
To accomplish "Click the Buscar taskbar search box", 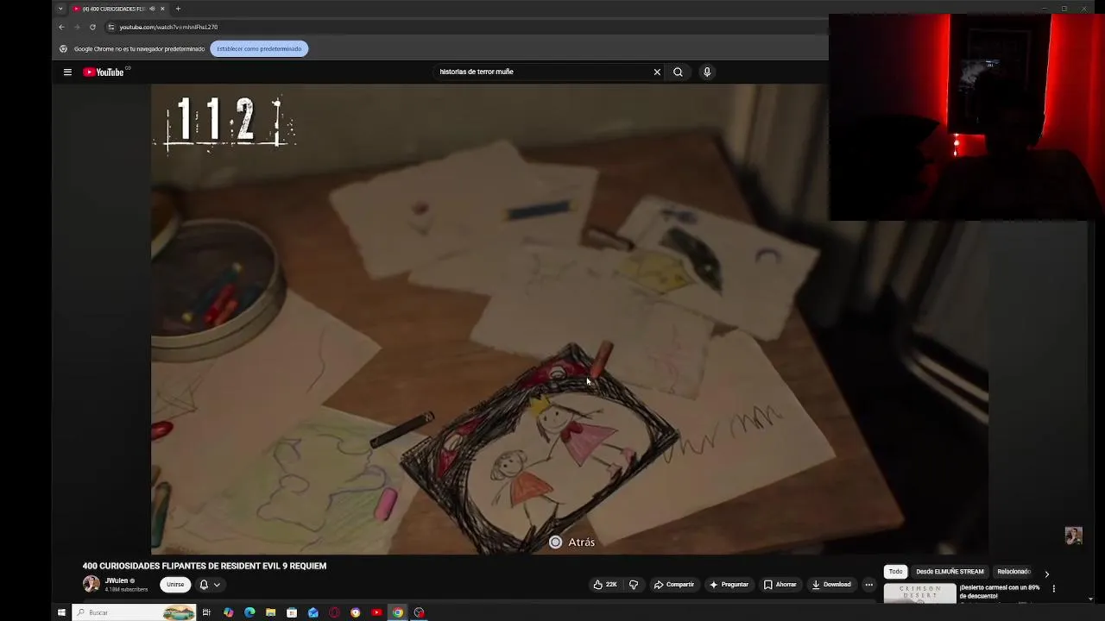I will click(x=134, y=612).
